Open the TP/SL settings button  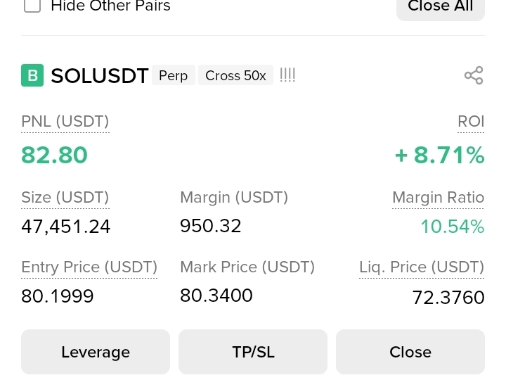253,352
